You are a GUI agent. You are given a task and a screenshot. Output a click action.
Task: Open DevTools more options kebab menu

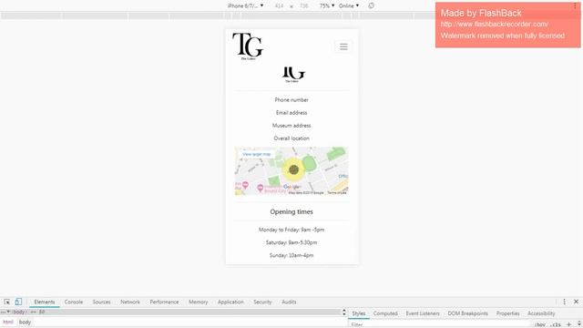point(564,302)
